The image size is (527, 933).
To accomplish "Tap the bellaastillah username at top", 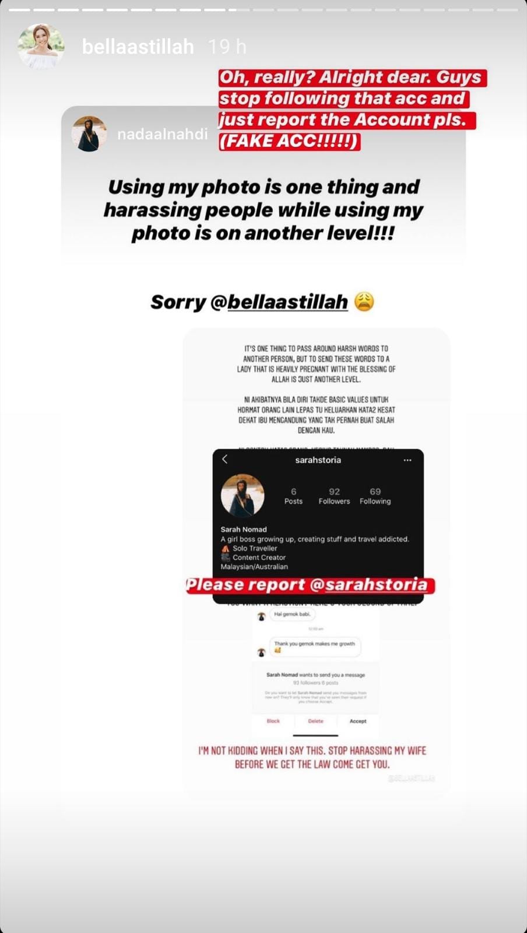I will tap(138, 47).
